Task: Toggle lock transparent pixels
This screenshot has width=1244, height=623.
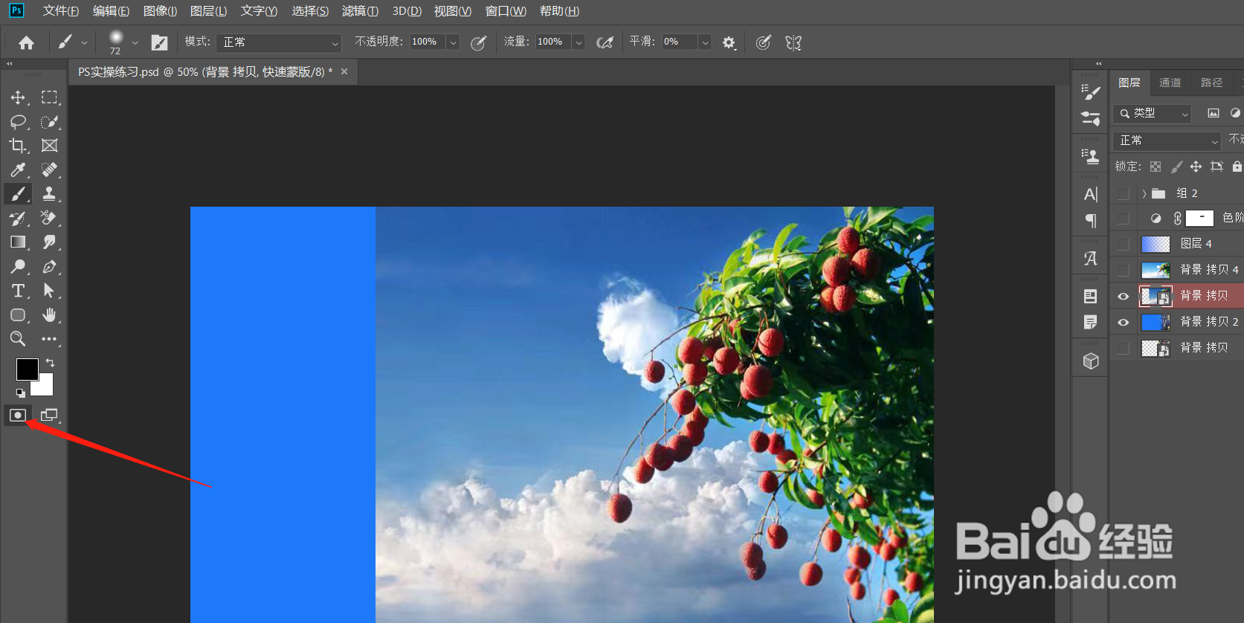Action: click(x=1156, y=167)
